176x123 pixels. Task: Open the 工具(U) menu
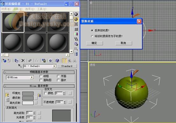point(42,9)
